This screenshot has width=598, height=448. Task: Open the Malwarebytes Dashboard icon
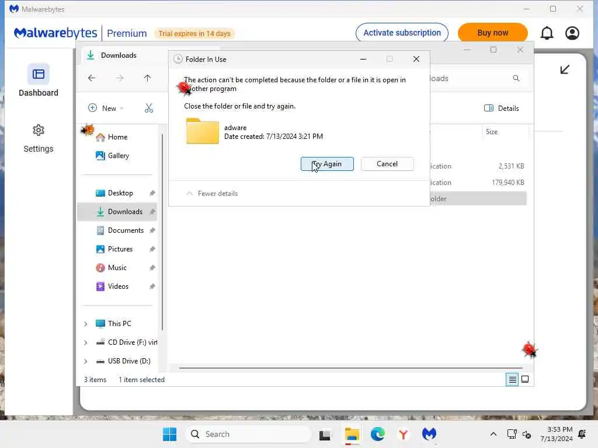[38, 74]
